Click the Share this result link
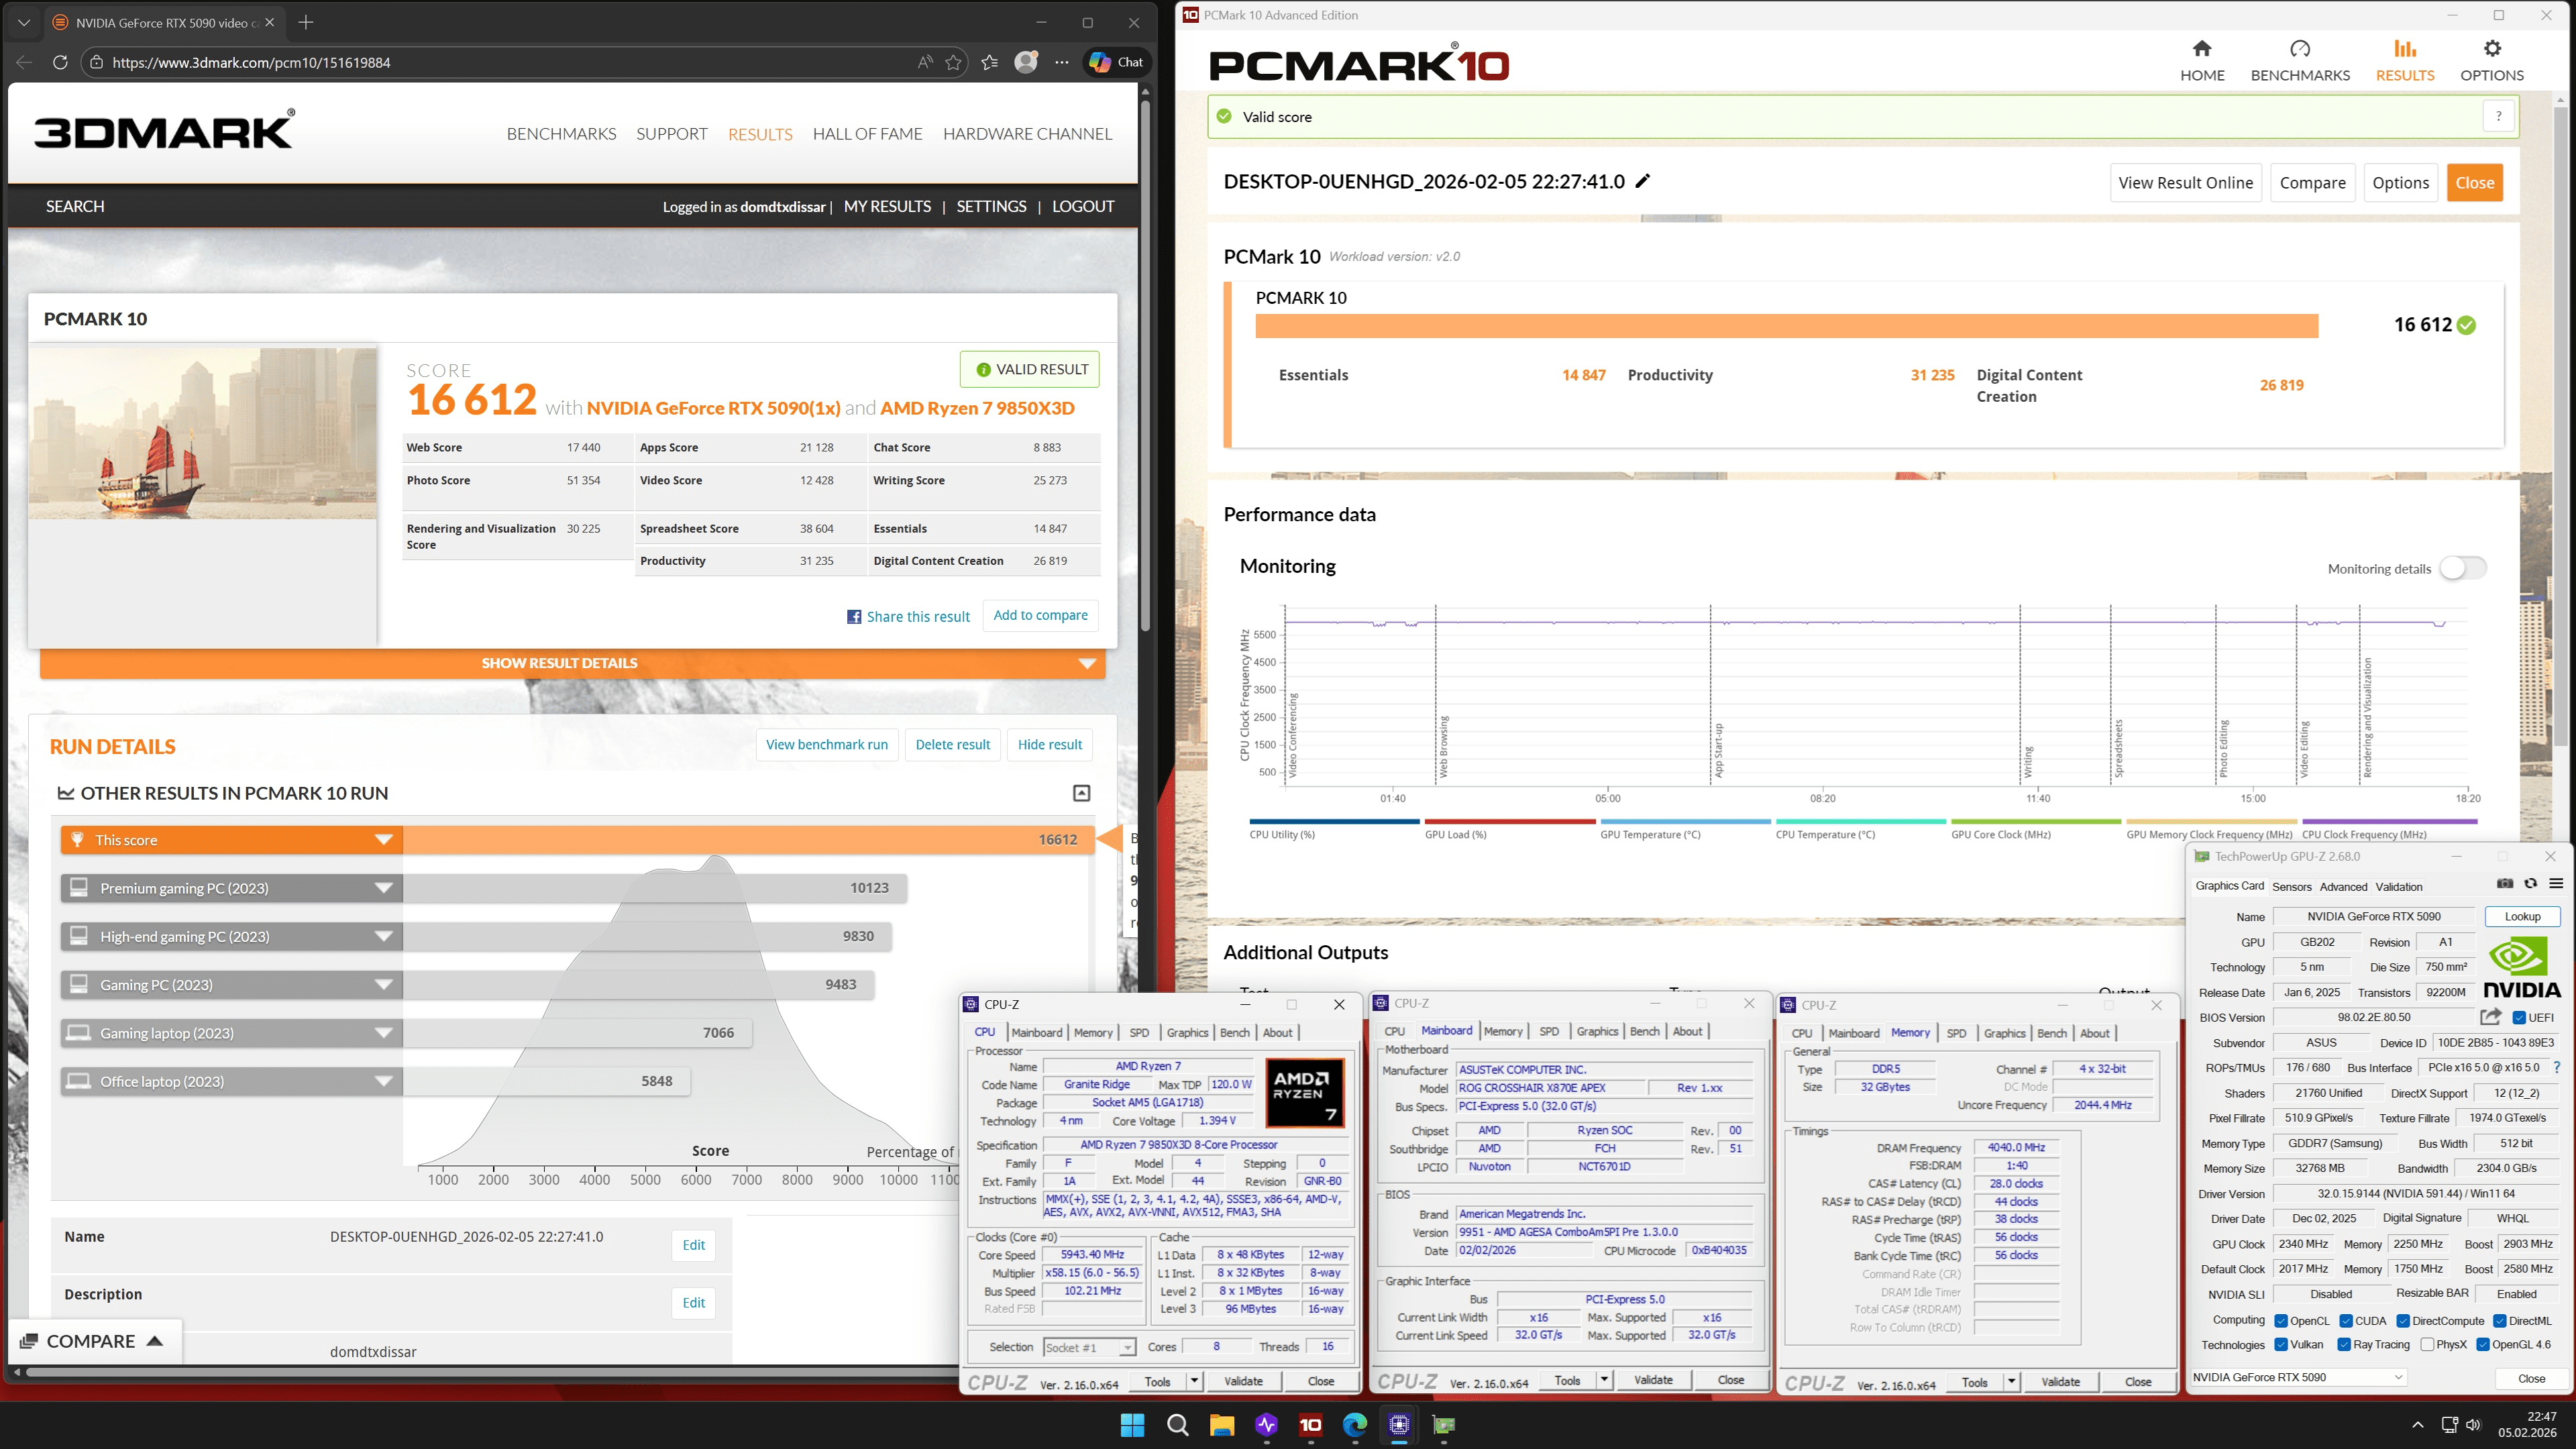 point(908,617)
